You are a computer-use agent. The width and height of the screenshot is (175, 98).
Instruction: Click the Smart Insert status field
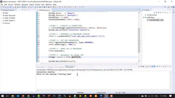click(x=101, y=93)
